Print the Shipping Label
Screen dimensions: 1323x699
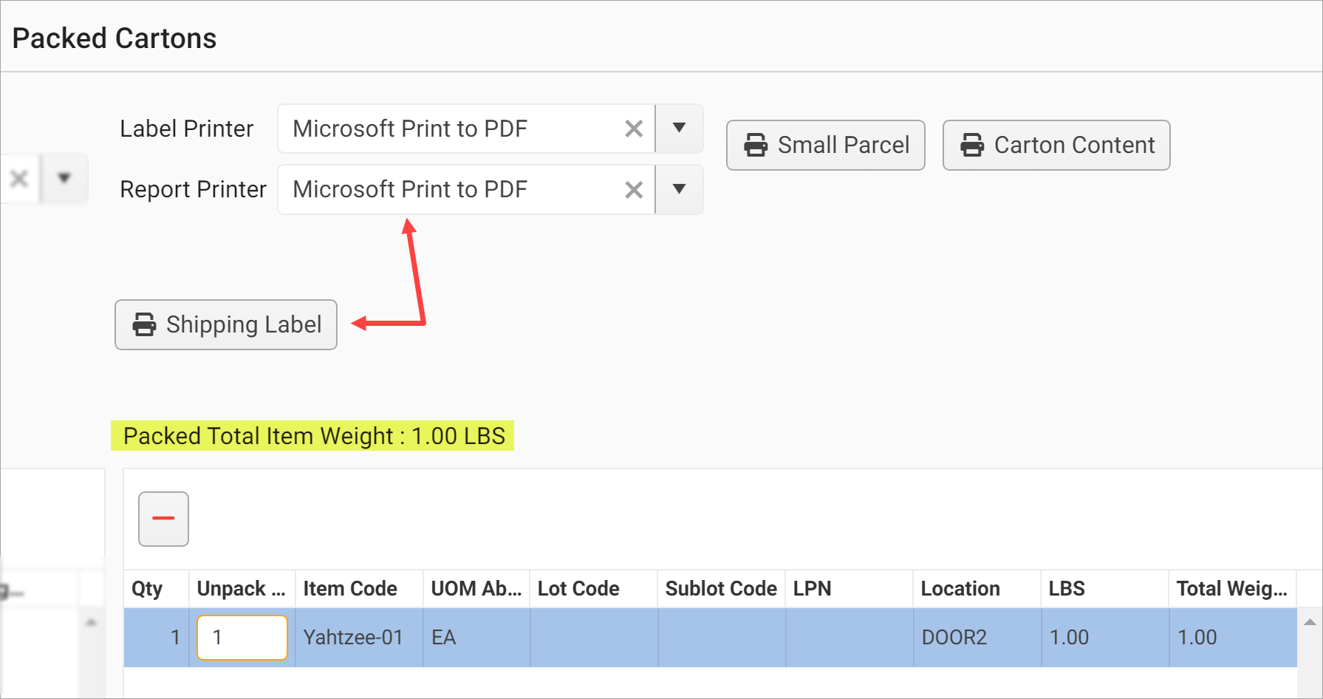pyautogui.click(x=226, y=324)
